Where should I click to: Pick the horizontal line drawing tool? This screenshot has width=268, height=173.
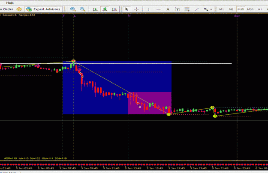pos(158,9)
